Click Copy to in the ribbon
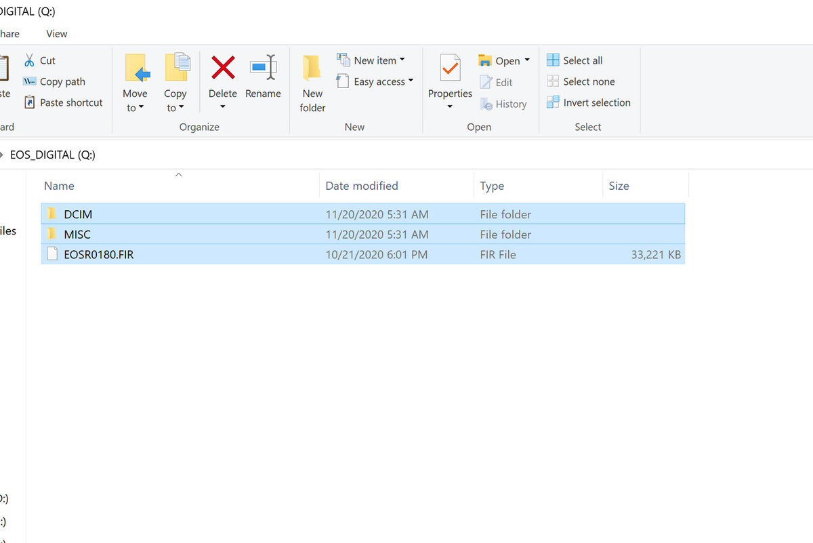Screen dimensions: 813x543 [176, 81]
